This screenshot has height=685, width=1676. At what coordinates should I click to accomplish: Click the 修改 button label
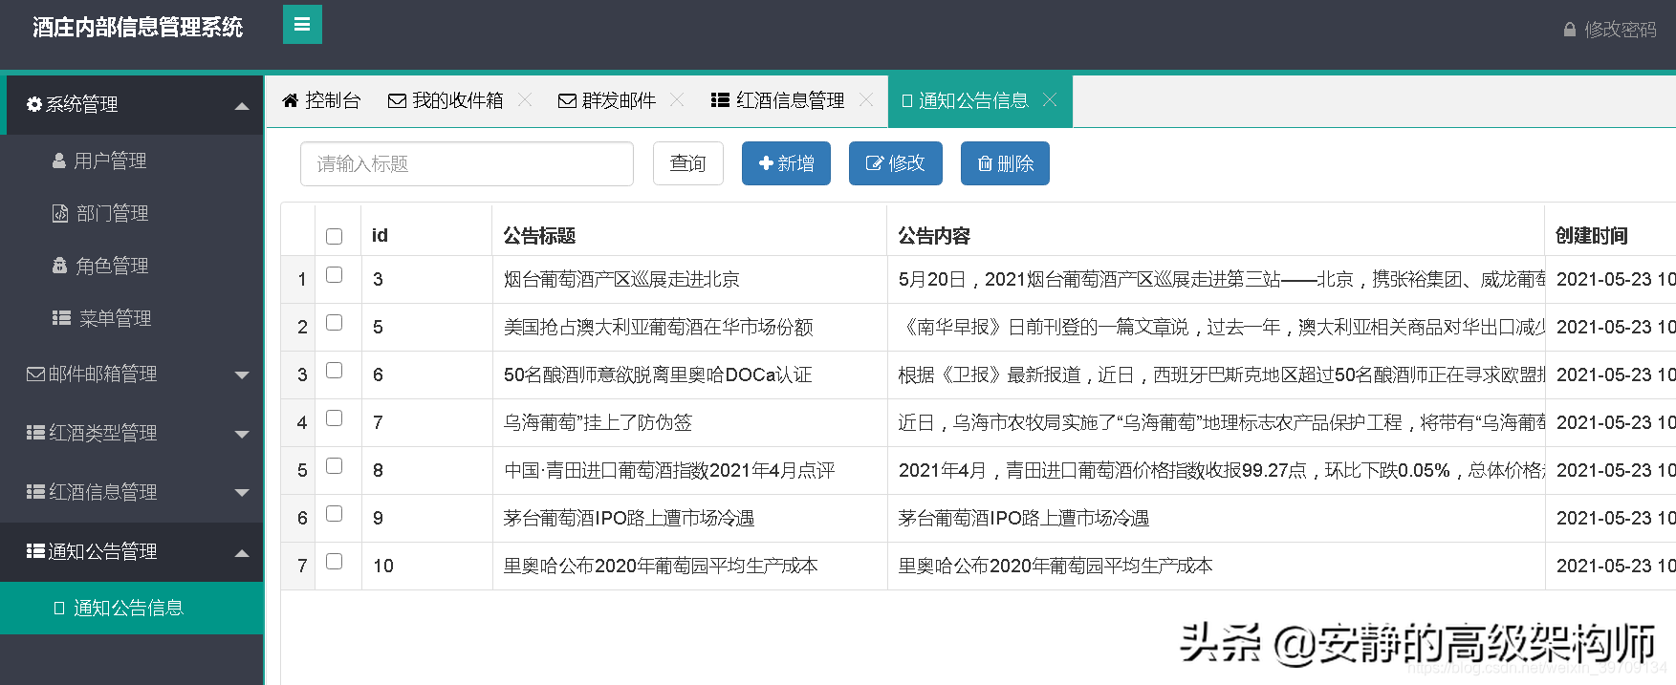pyautogui.click(x=906, y=163)
